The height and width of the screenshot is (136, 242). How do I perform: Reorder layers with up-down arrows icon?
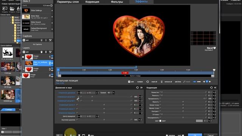point(46,52)
